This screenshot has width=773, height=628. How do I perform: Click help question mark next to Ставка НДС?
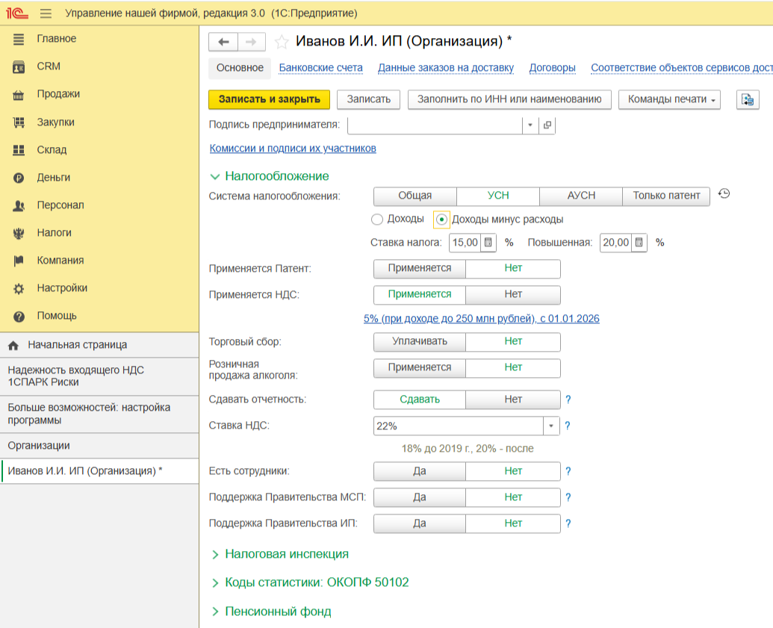coord(568,426)
